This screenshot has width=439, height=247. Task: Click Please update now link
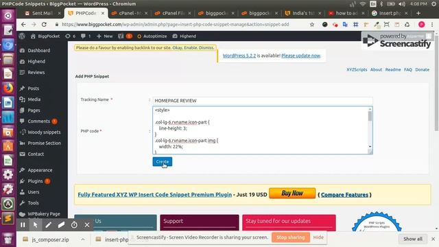300,56
